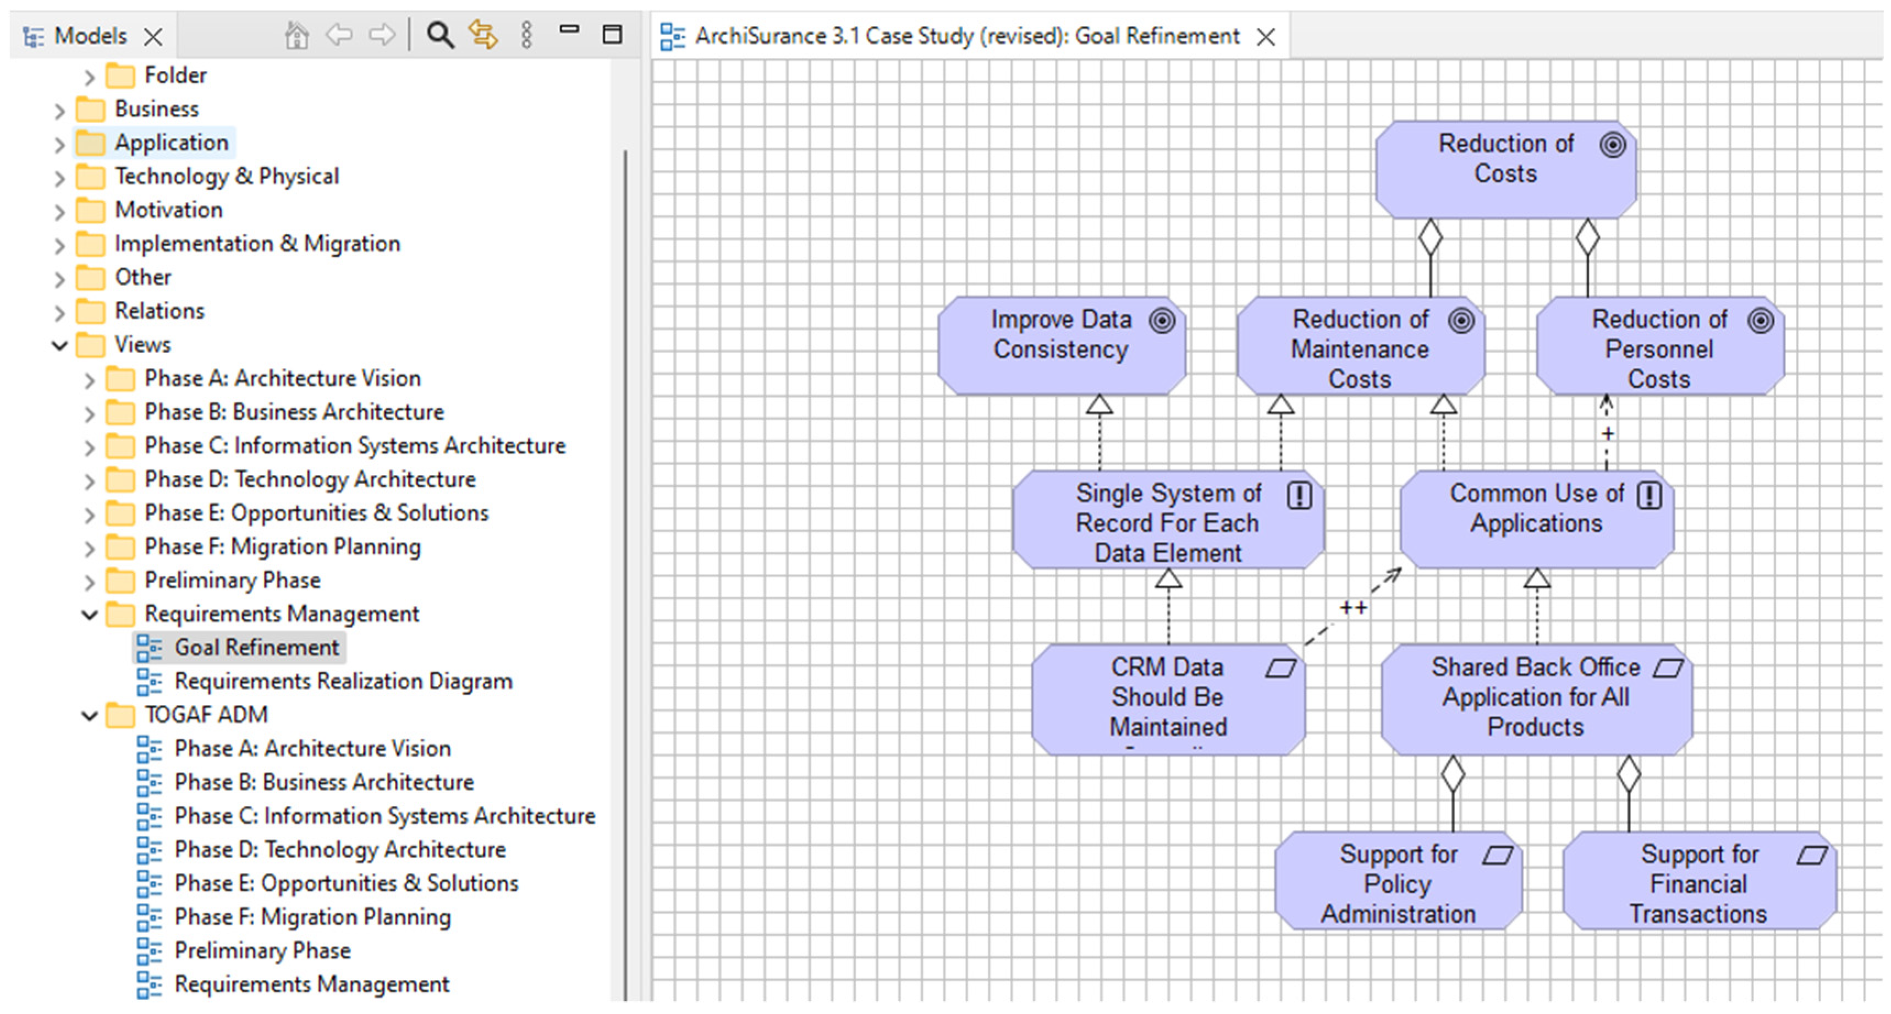Open Requirements Realization Diagram view
This screenshot has width=1891, height=1014.
point(343,681)
